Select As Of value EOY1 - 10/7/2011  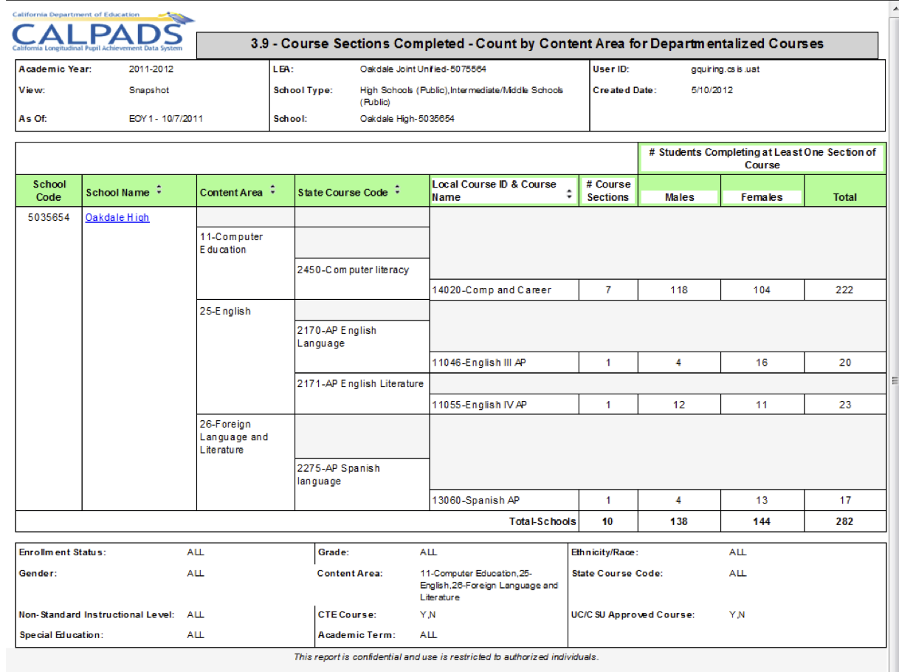[x=166, y=118]
